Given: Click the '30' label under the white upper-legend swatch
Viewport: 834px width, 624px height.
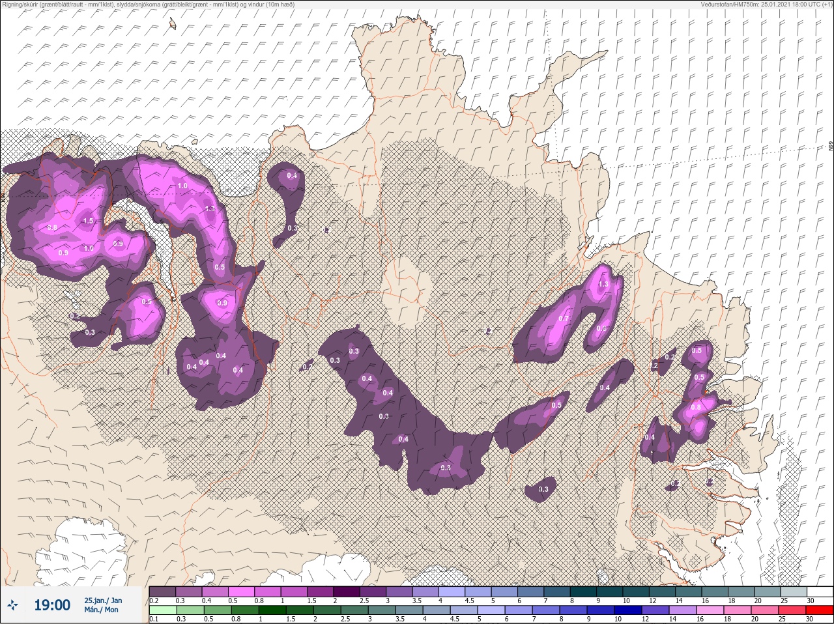Looking at the screenshot, I should tap(811, 601).
